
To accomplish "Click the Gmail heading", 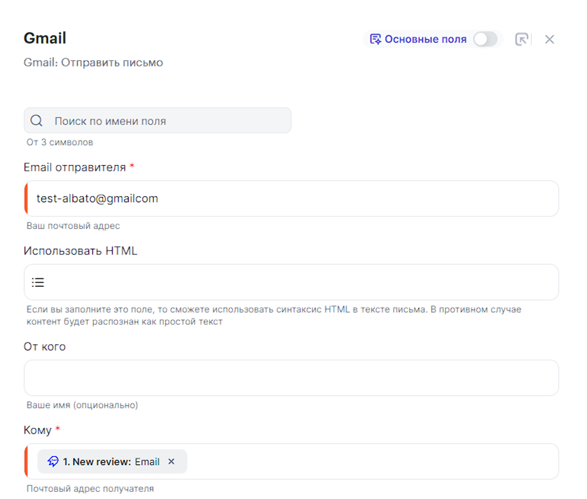I will [45, 38].
